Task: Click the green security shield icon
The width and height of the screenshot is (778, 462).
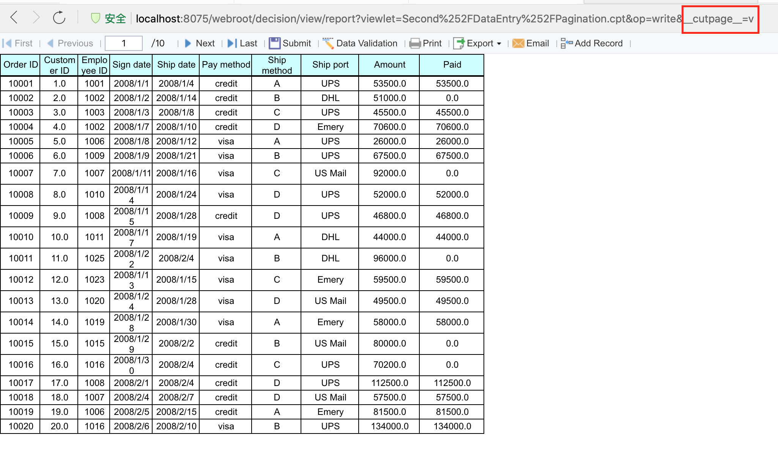Action: click(x=96, y=18)
